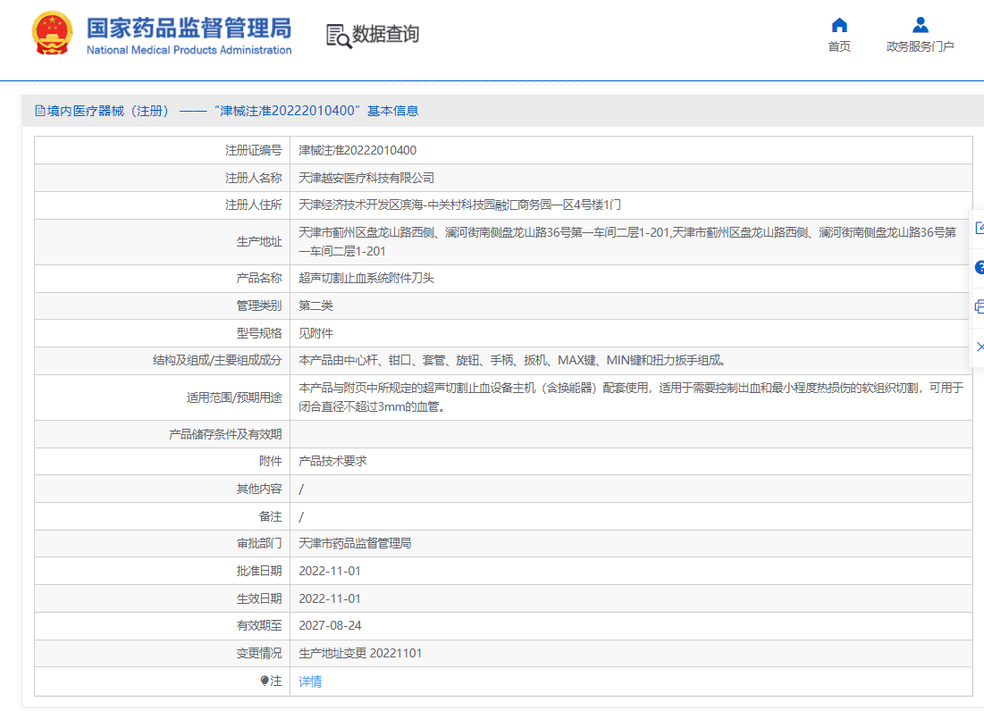Image resolution: width=984 pixels, height=711 pixels.
Task: Open the 政务服务门户 user portal icon
Action: coord(920,25)
